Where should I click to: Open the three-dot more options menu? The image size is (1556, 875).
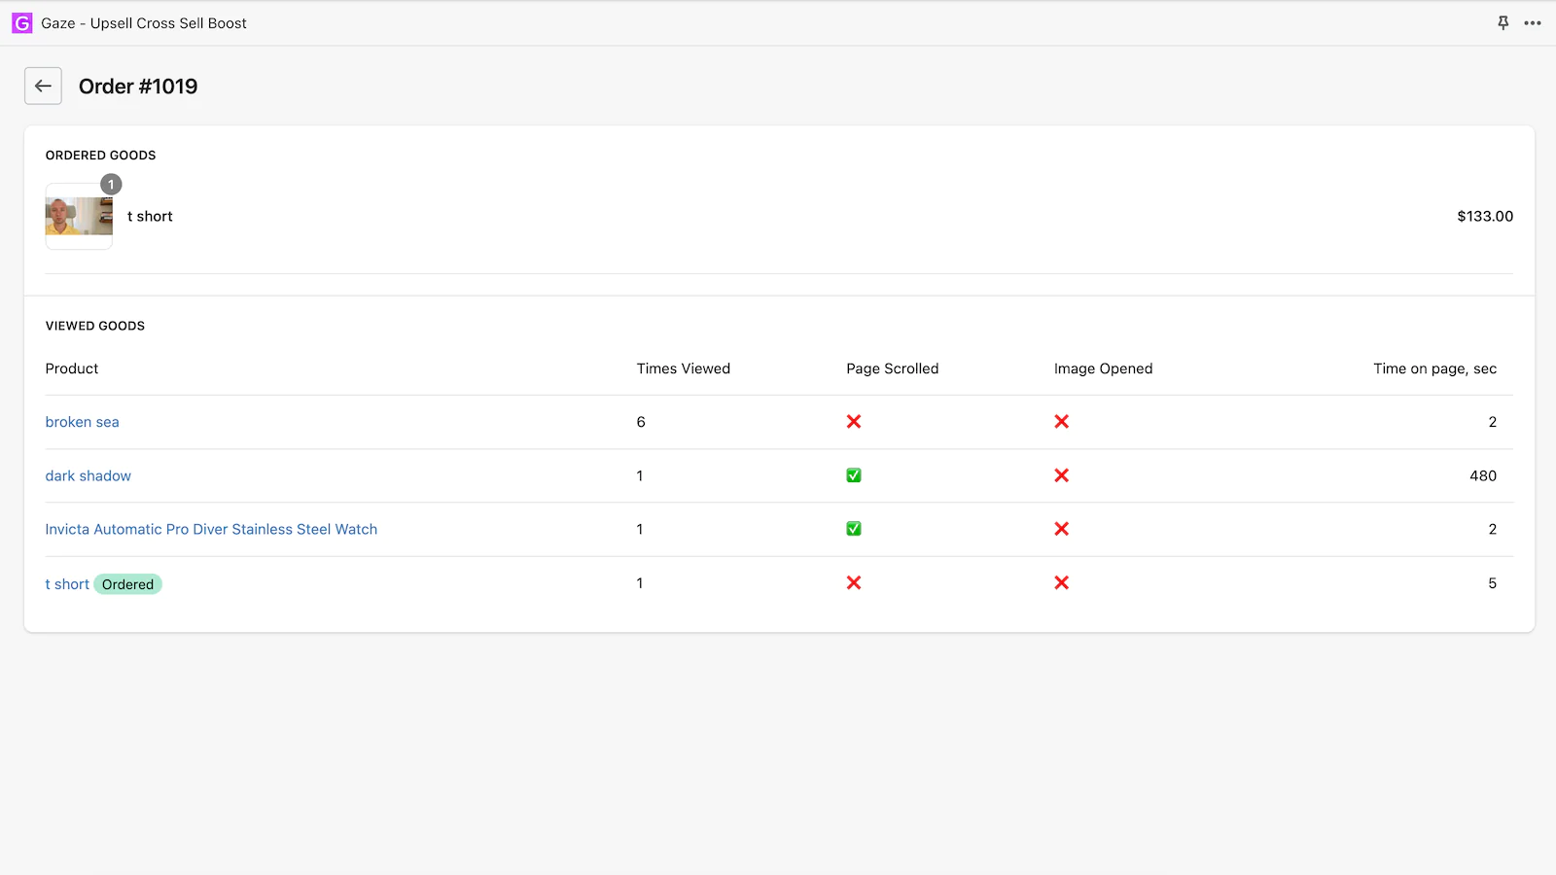[x=1533, y=23]
